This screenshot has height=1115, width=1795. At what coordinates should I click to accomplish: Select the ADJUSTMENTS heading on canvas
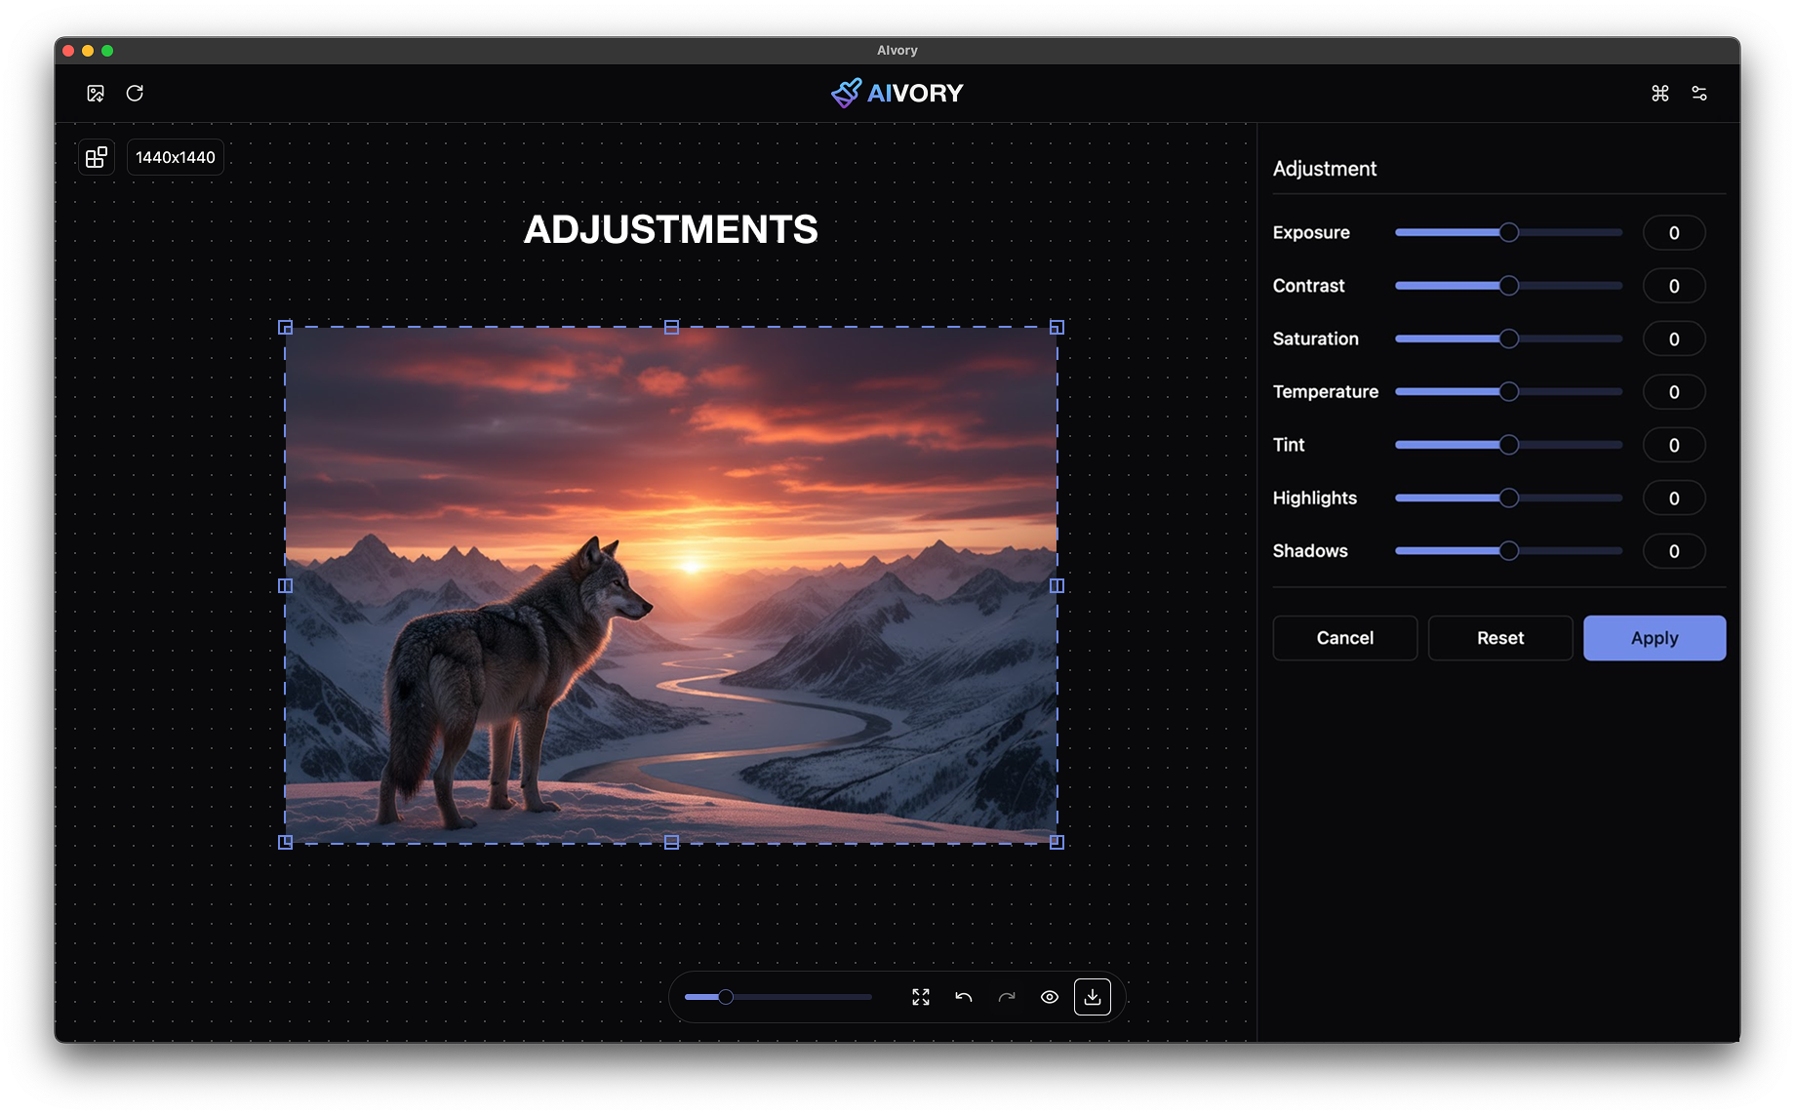tap(671, 229)
